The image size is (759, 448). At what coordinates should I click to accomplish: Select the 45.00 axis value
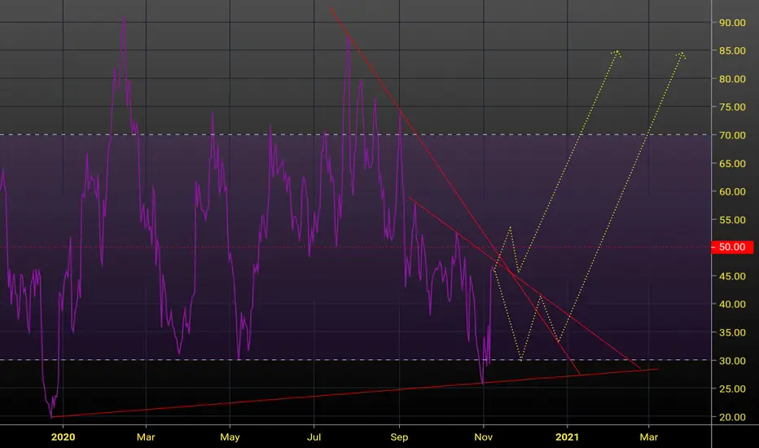coord(732,276)
